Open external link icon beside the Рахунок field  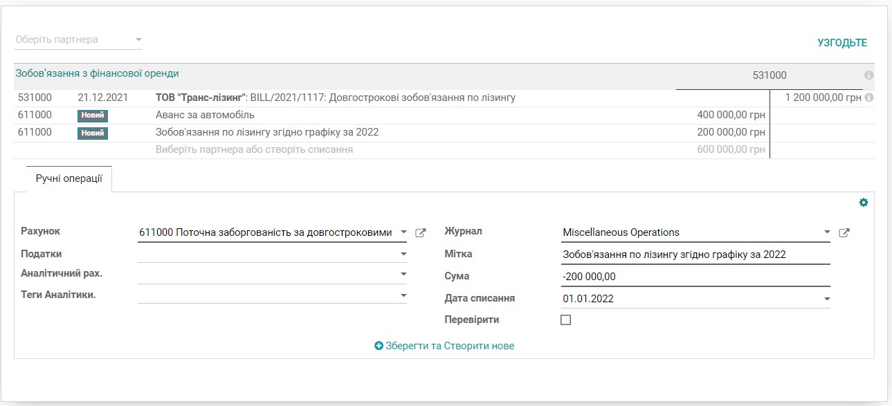[421, 232]
